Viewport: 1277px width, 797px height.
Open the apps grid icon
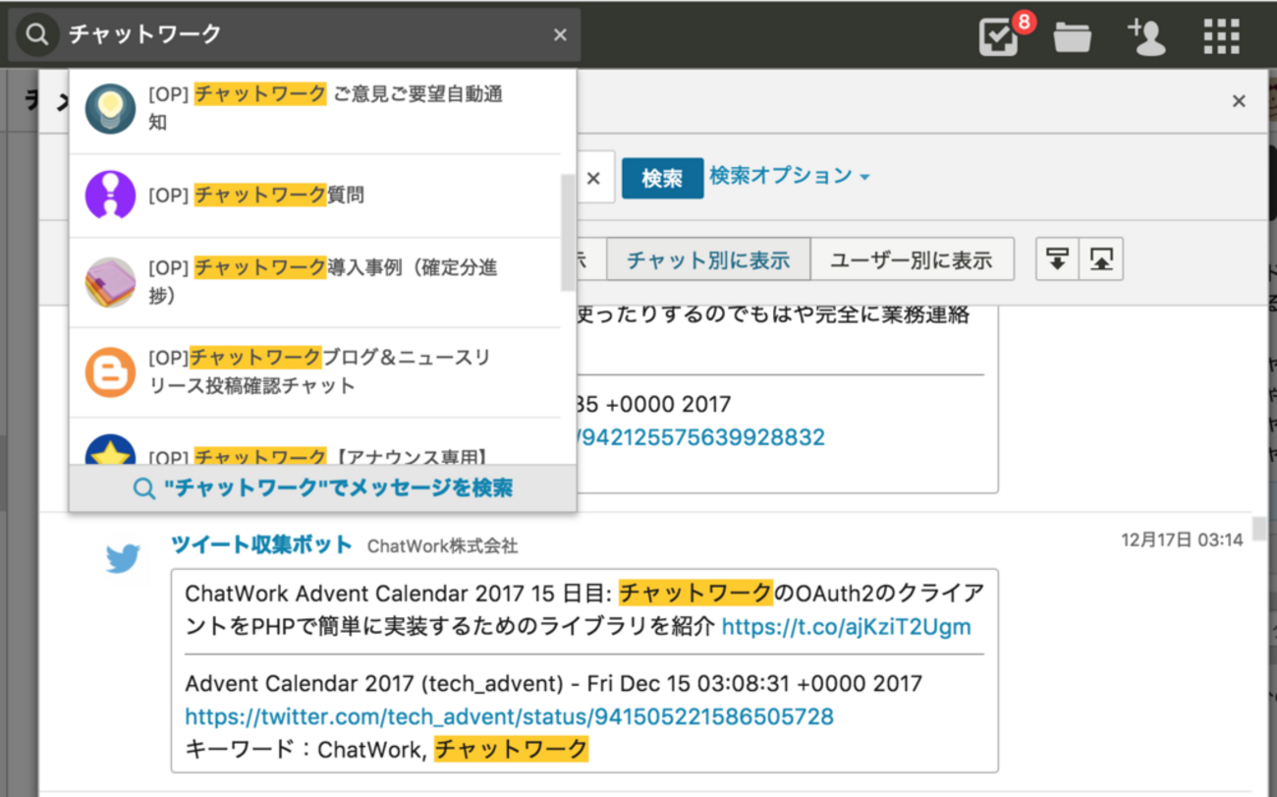point(1221,36)
